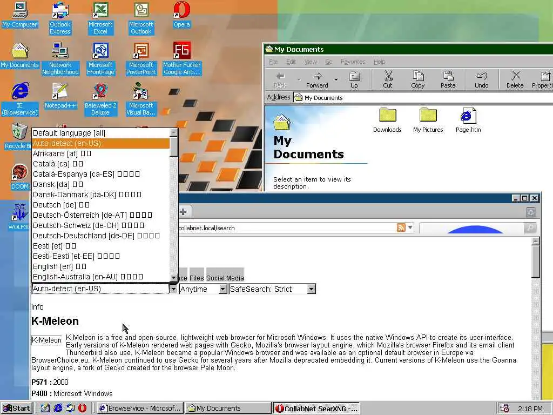Open the RSS feed dropdown in address bar

pyautogui.click(x=410, y=228)
